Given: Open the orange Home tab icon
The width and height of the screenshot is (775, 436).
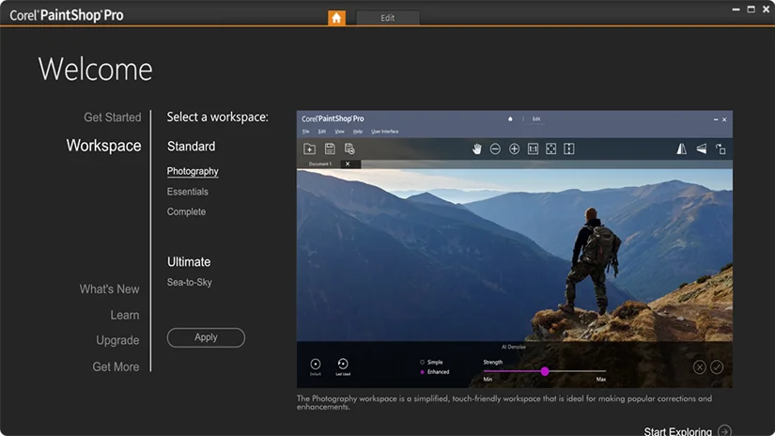Looking at the screenshot, I should [336, 18].
